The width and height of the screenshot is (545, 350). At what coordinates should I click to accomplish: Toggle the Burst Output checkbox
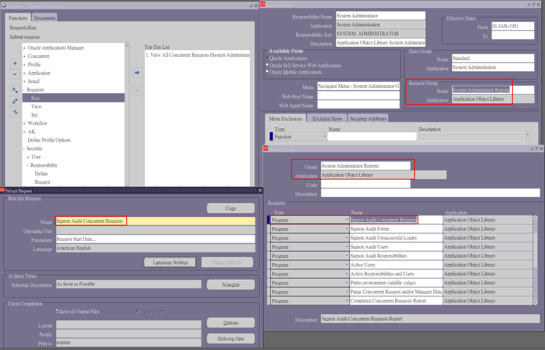pyautogui.click(x=138, y=311)
